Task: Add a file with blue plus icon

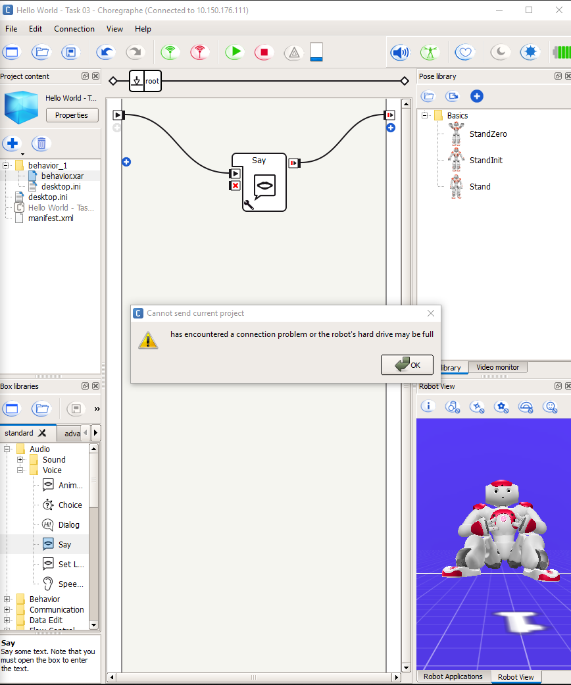Action: click(12, 143)
